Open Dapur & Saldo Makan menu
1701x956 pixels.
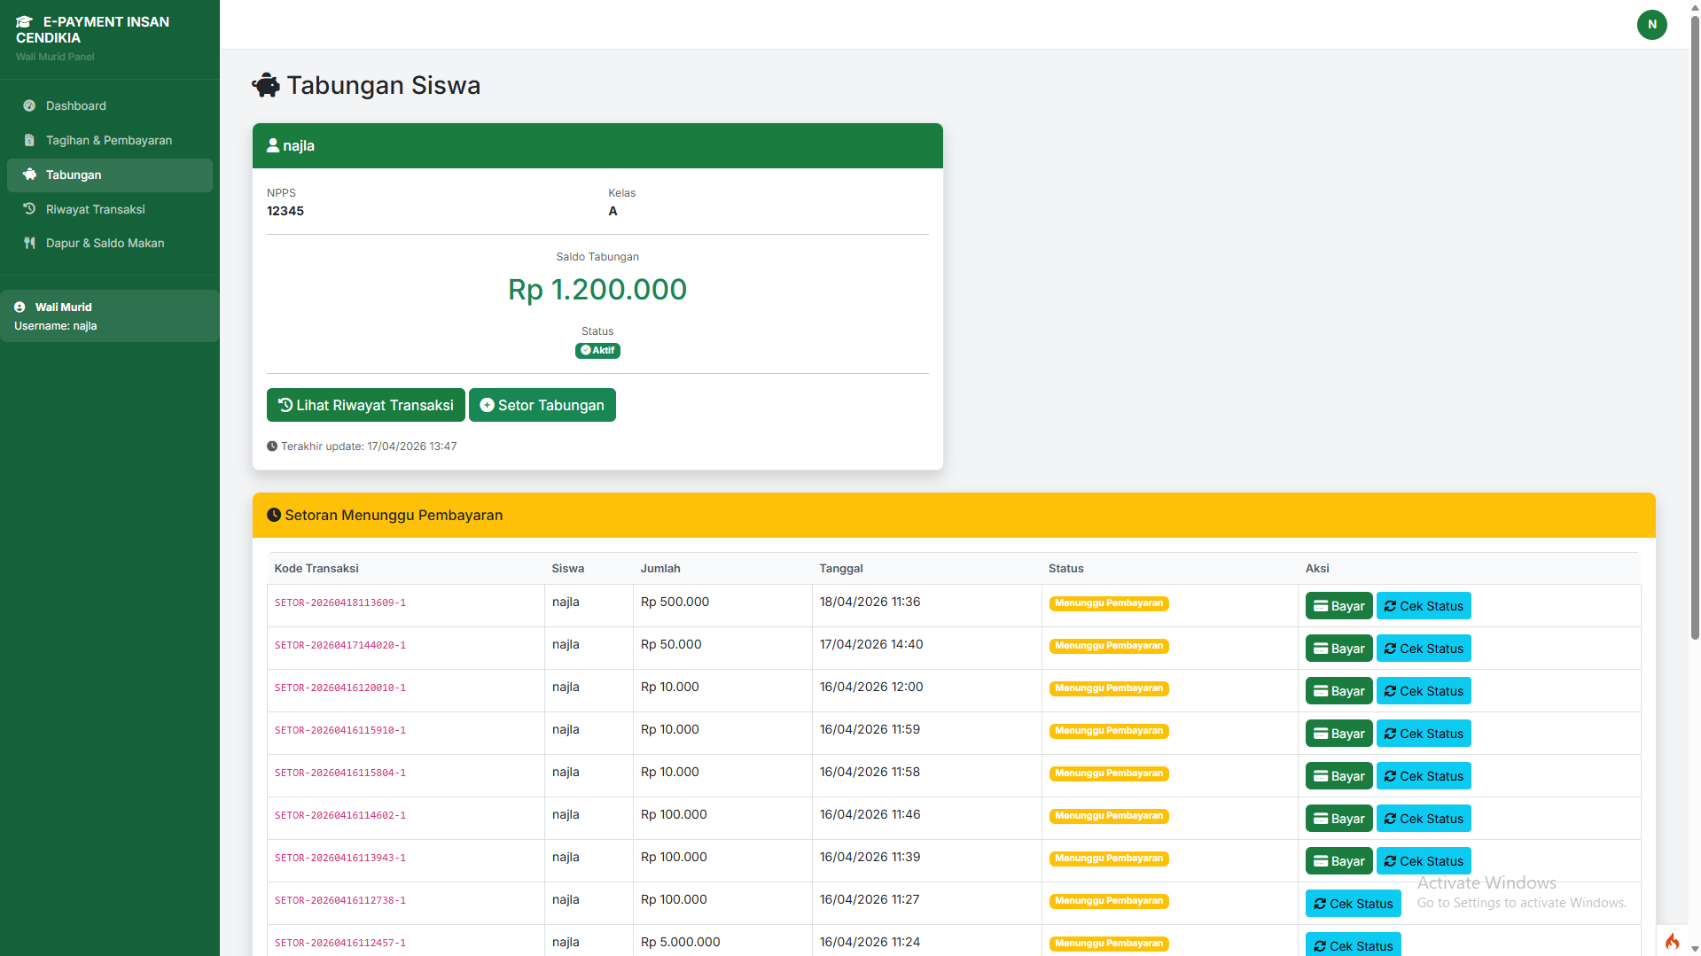tap(110, 243)
